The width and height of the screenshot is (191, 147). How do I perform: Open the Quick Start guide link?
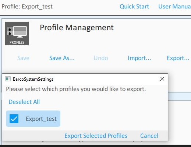coord(134,7)
